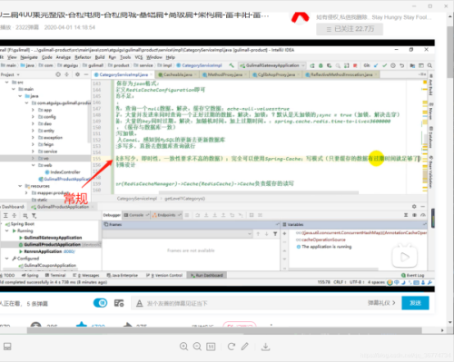
Task: Click the blue send danmaku button
Action: [415, 303]
